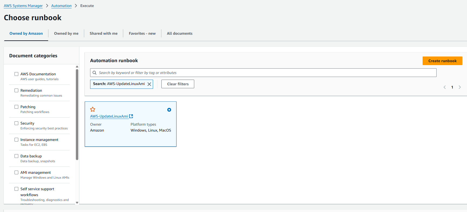
Task: Remove the AWS-UpdateLinuxAmi search filter
Action: click(149, 84)
